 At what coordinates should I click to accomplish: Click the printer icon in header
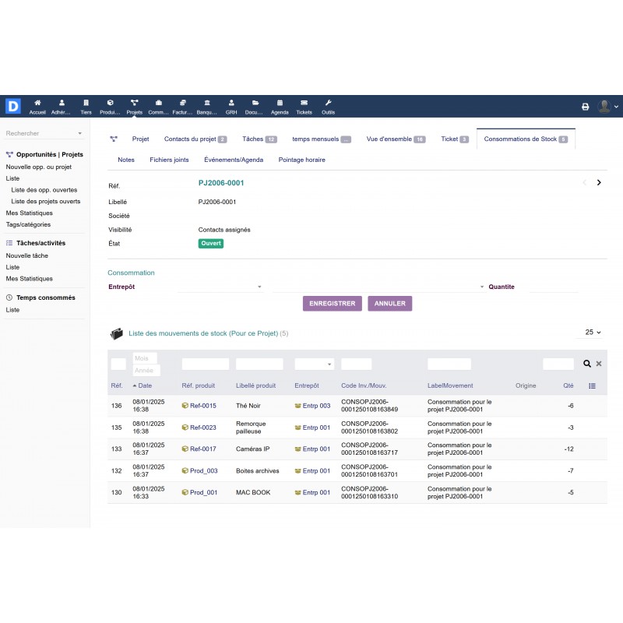click(x=586, y=107)
